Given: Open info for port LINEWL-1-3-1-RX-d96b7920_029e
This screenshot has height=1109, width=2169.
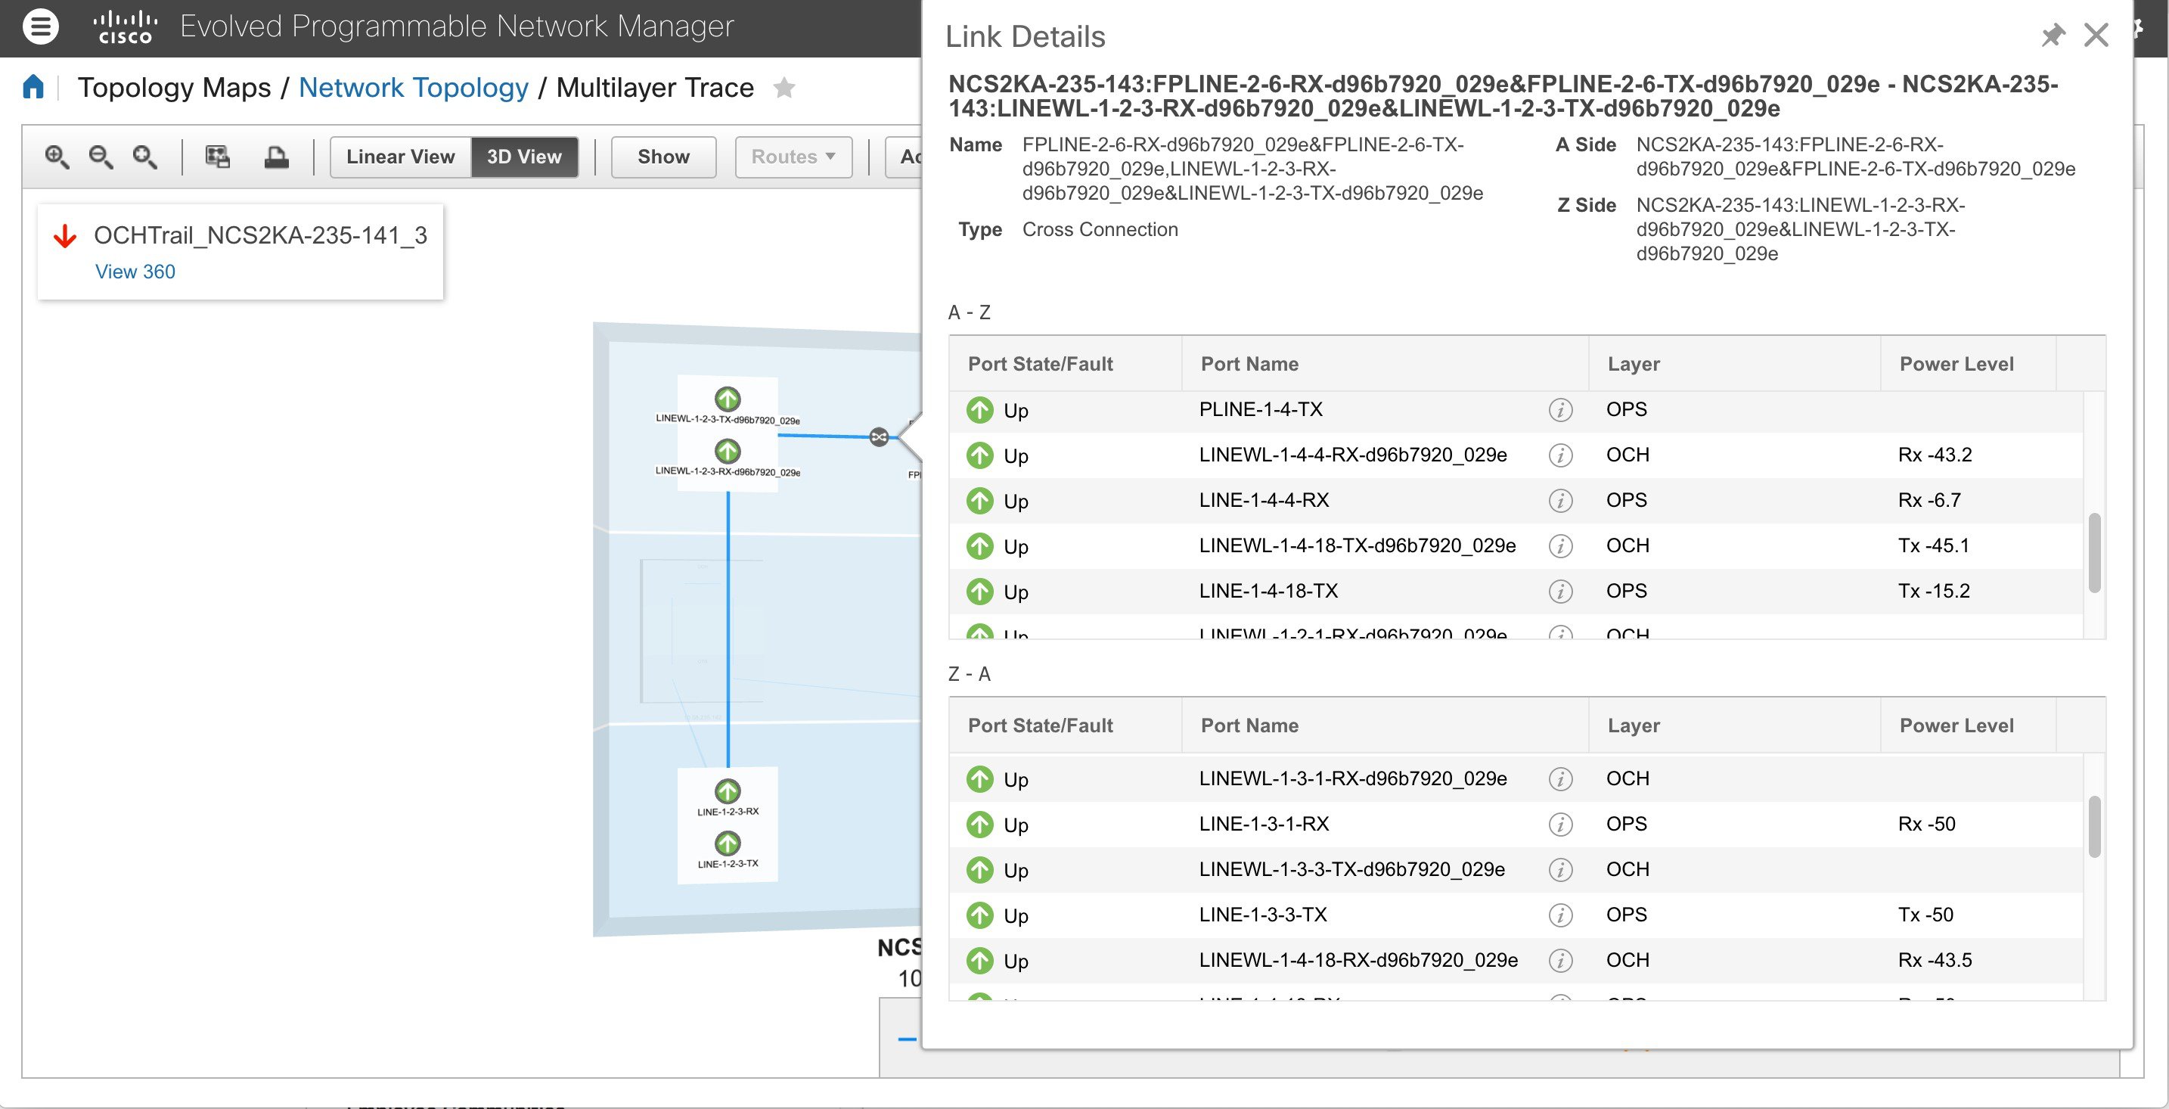Looking at the screenshot, I should 1560,779.
